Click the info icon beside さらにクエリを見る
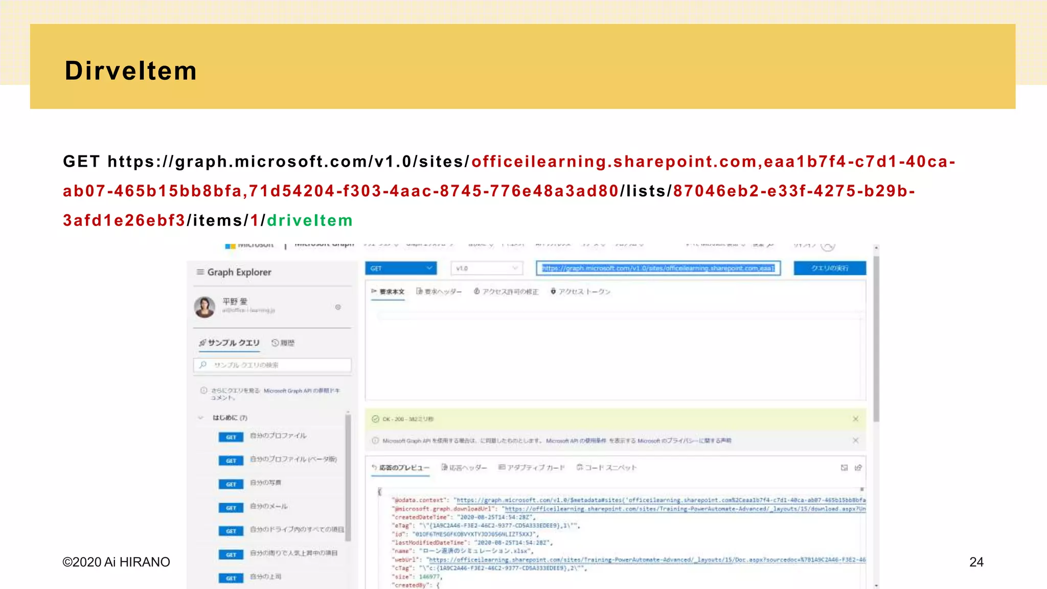Viewport: 1047px width, 589px height. coord(203,391)
